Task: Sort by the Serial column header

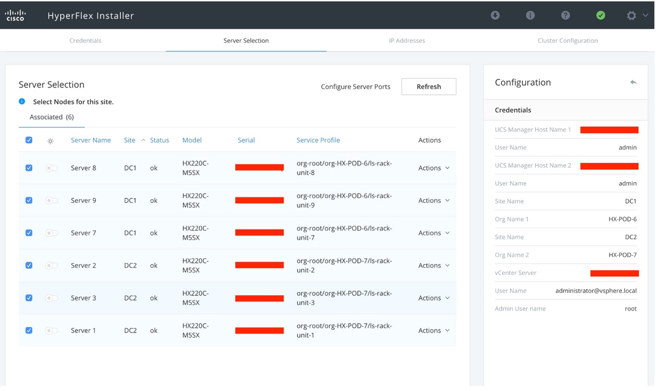Action: coord(246,140)
